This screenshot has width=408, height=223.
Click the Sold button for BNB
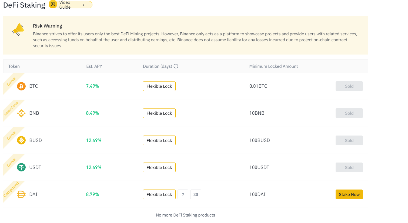coord(349,113)
